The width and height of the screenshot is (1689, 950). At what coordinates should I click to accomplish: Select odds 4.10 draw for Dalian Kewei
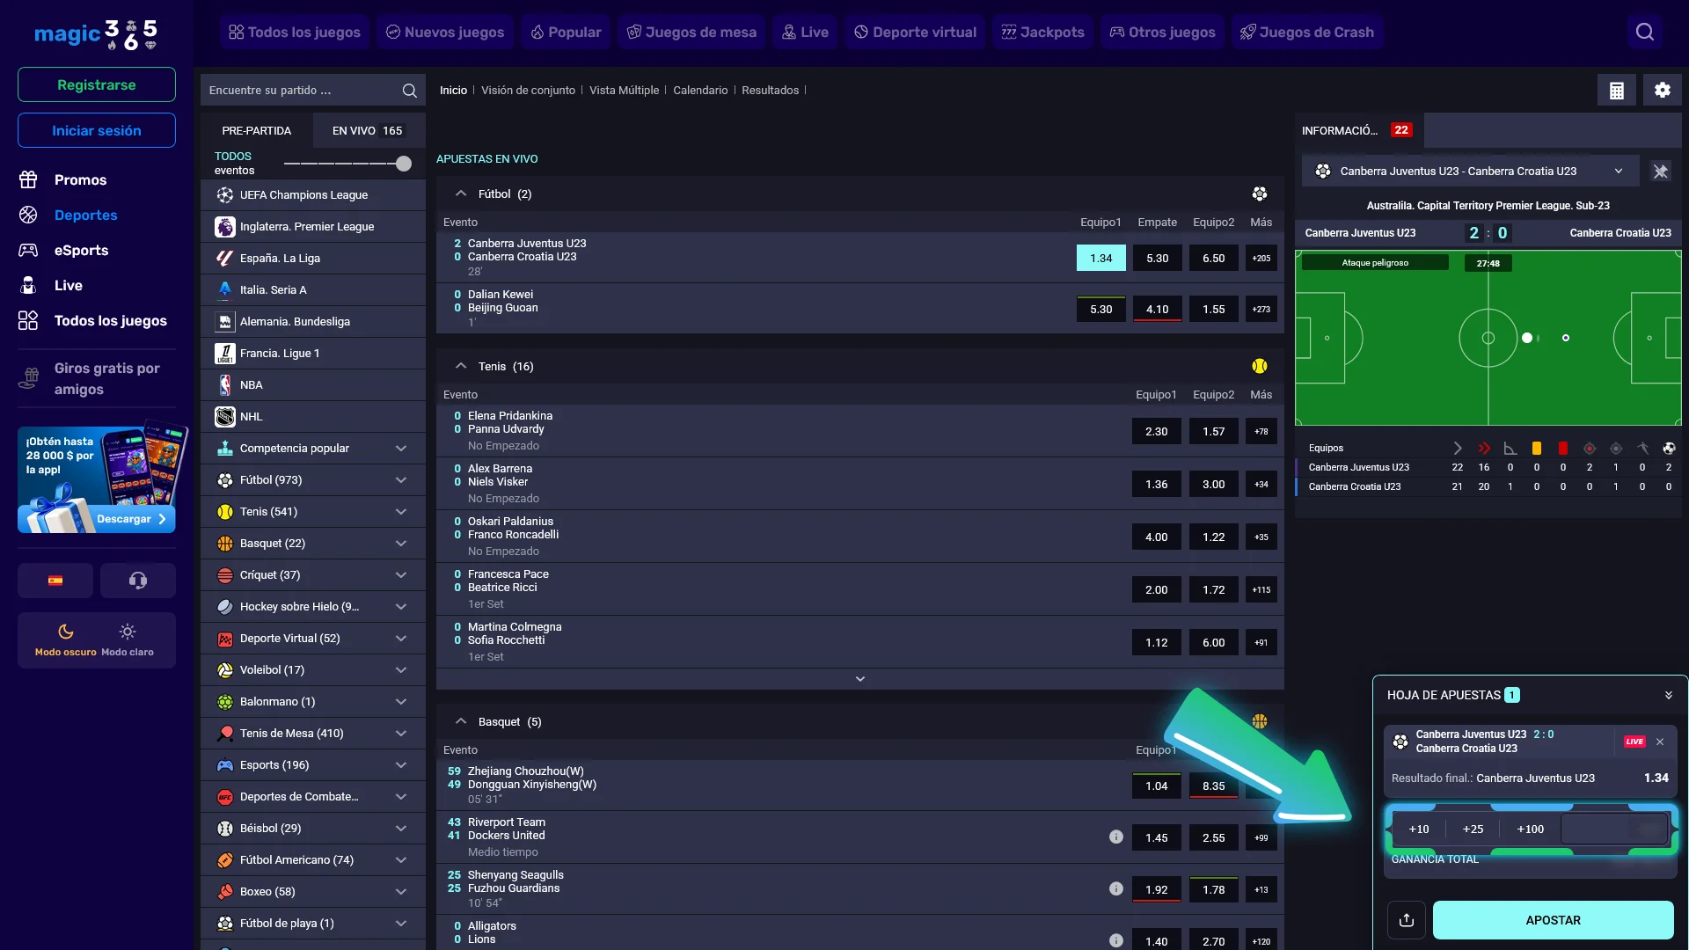pos(1158,309)
